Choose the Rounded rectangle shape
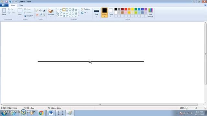Image resolution: width=207 pixels, height=116 pixels. click(70, 9)
